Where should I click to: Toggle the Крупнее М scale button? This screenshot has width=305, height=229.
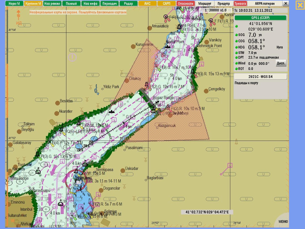click(x=33, y=4)
